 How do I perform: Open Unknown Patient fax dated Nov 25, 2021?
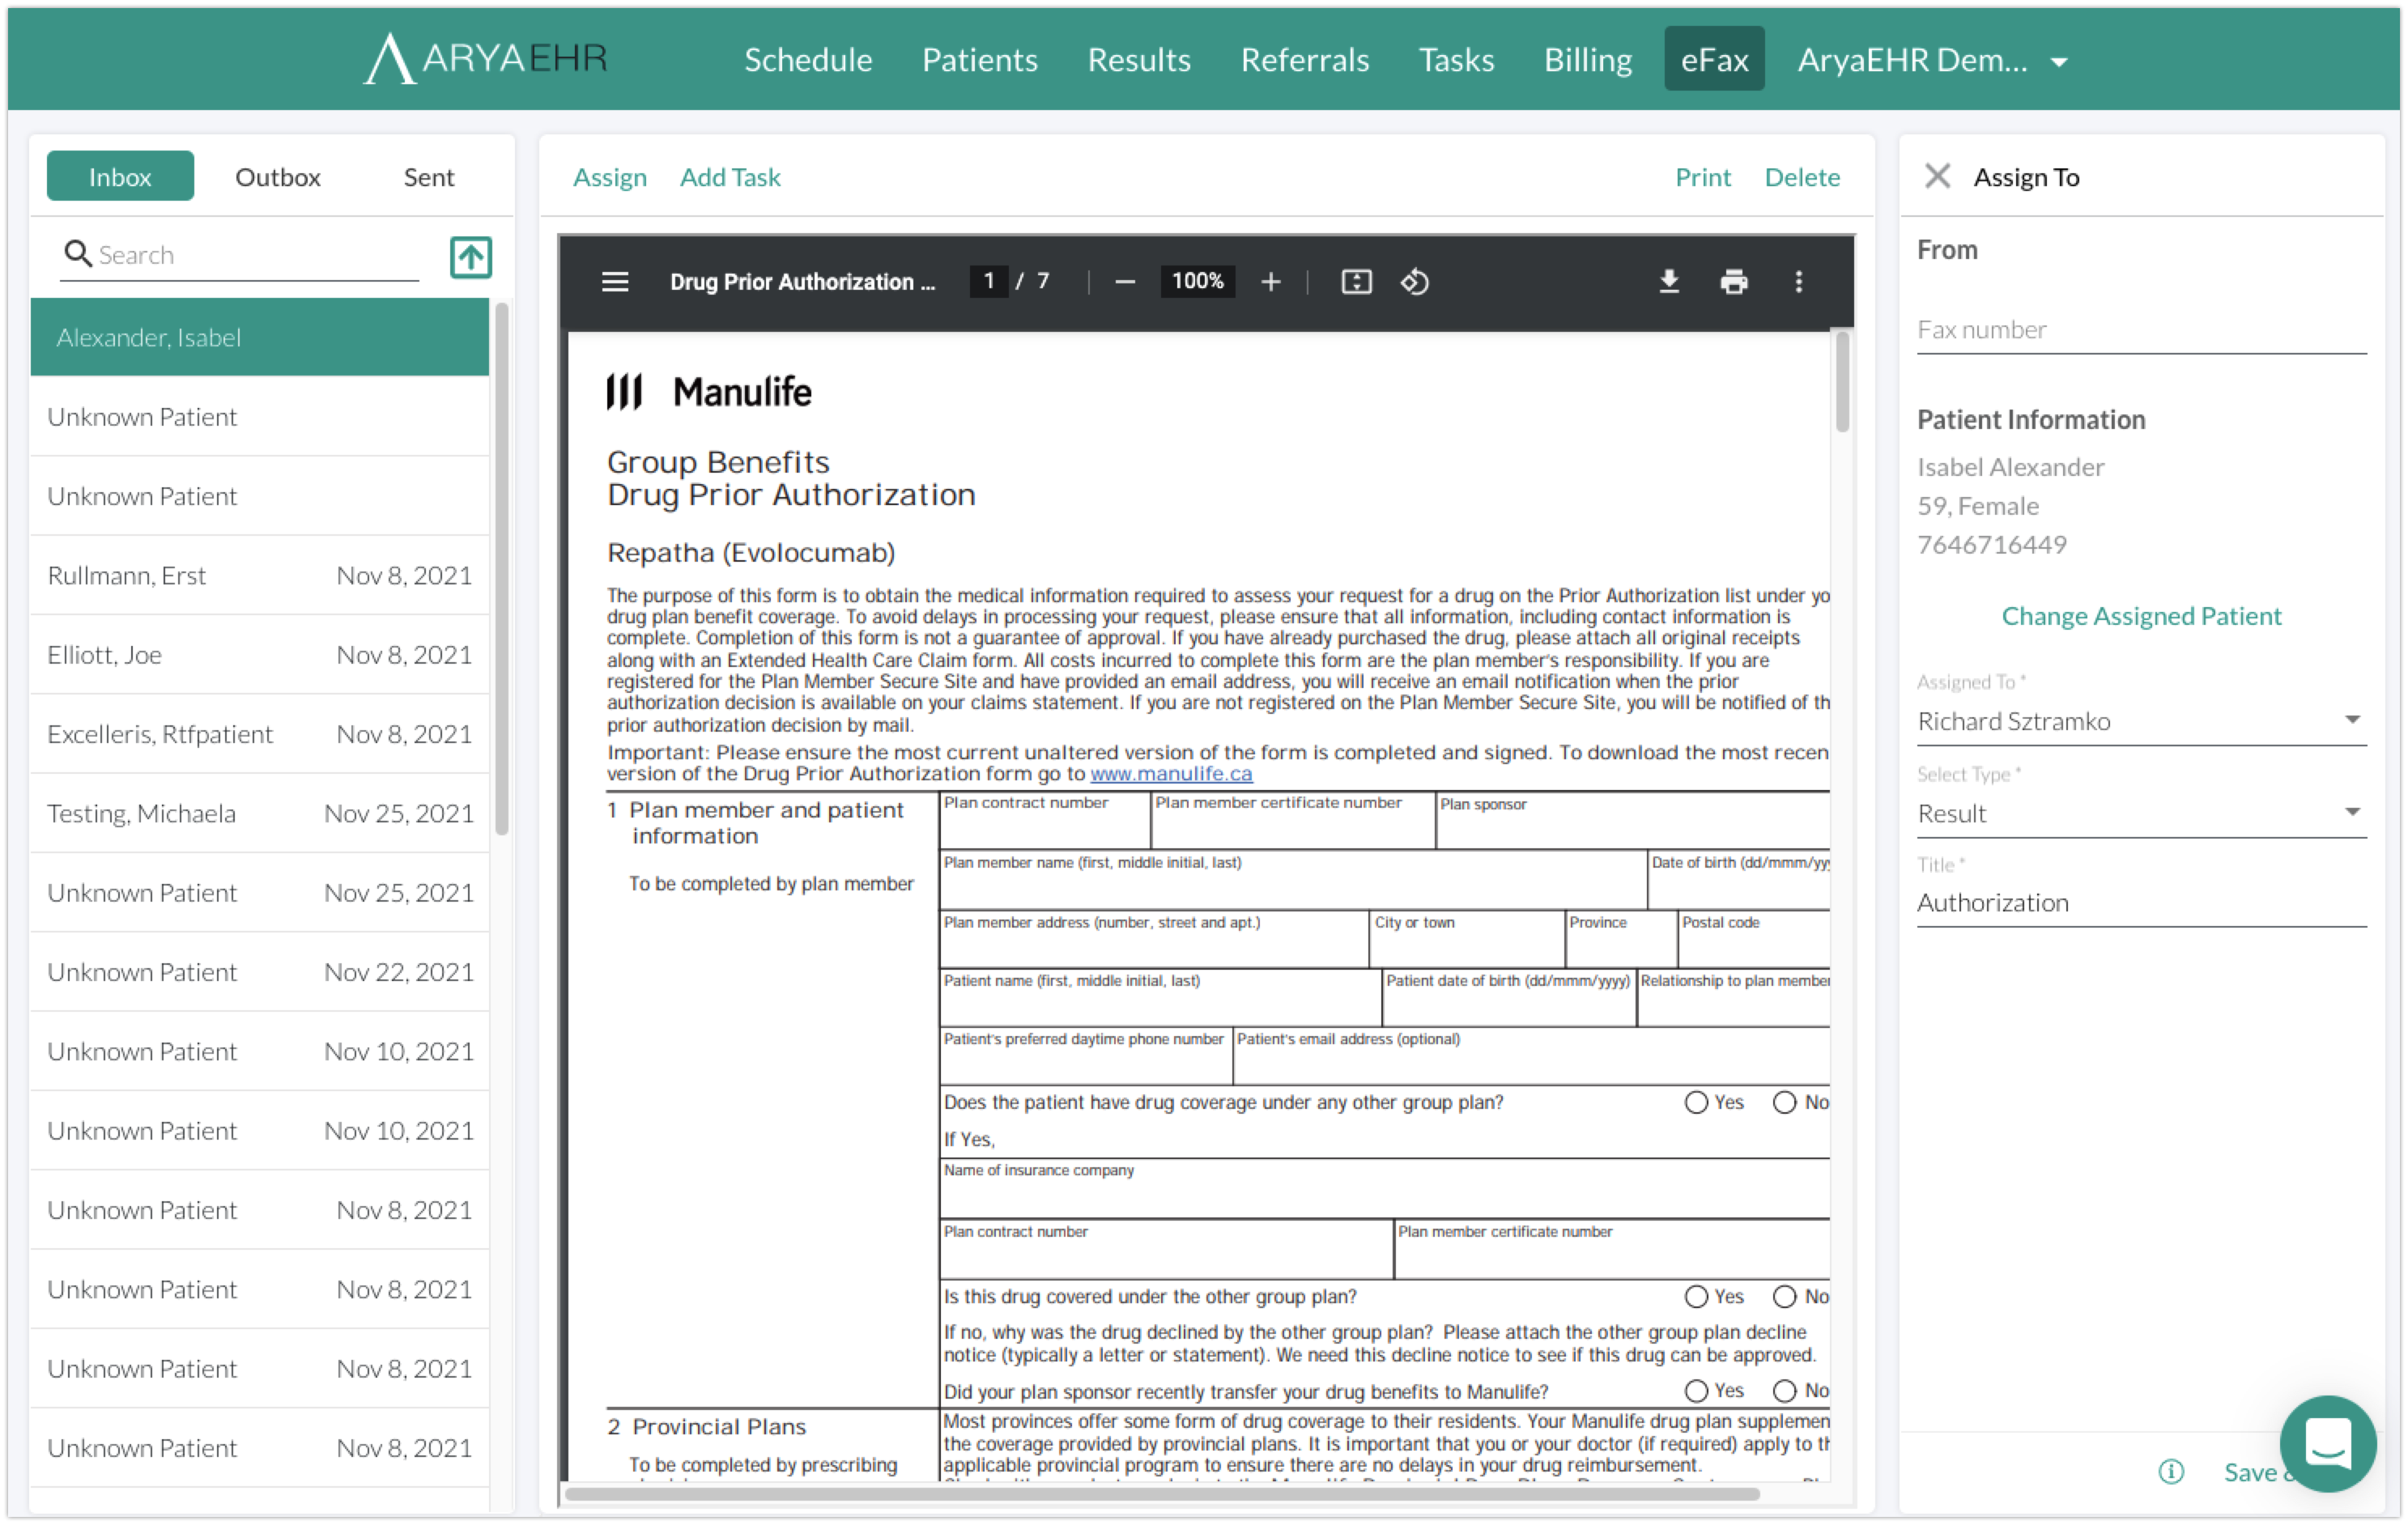point(259,893)
